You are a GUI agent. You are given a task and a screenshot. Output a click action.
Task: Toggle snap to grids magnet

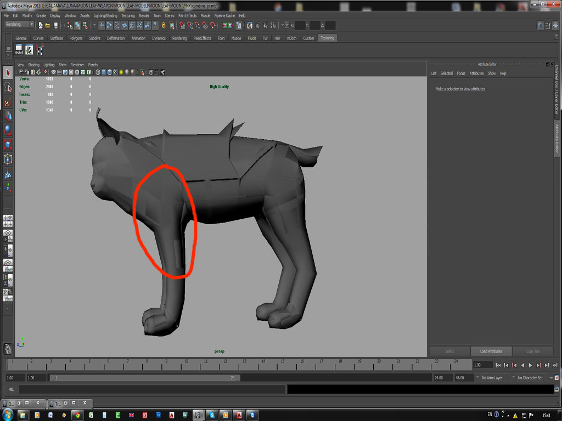[x=182, y=25]
